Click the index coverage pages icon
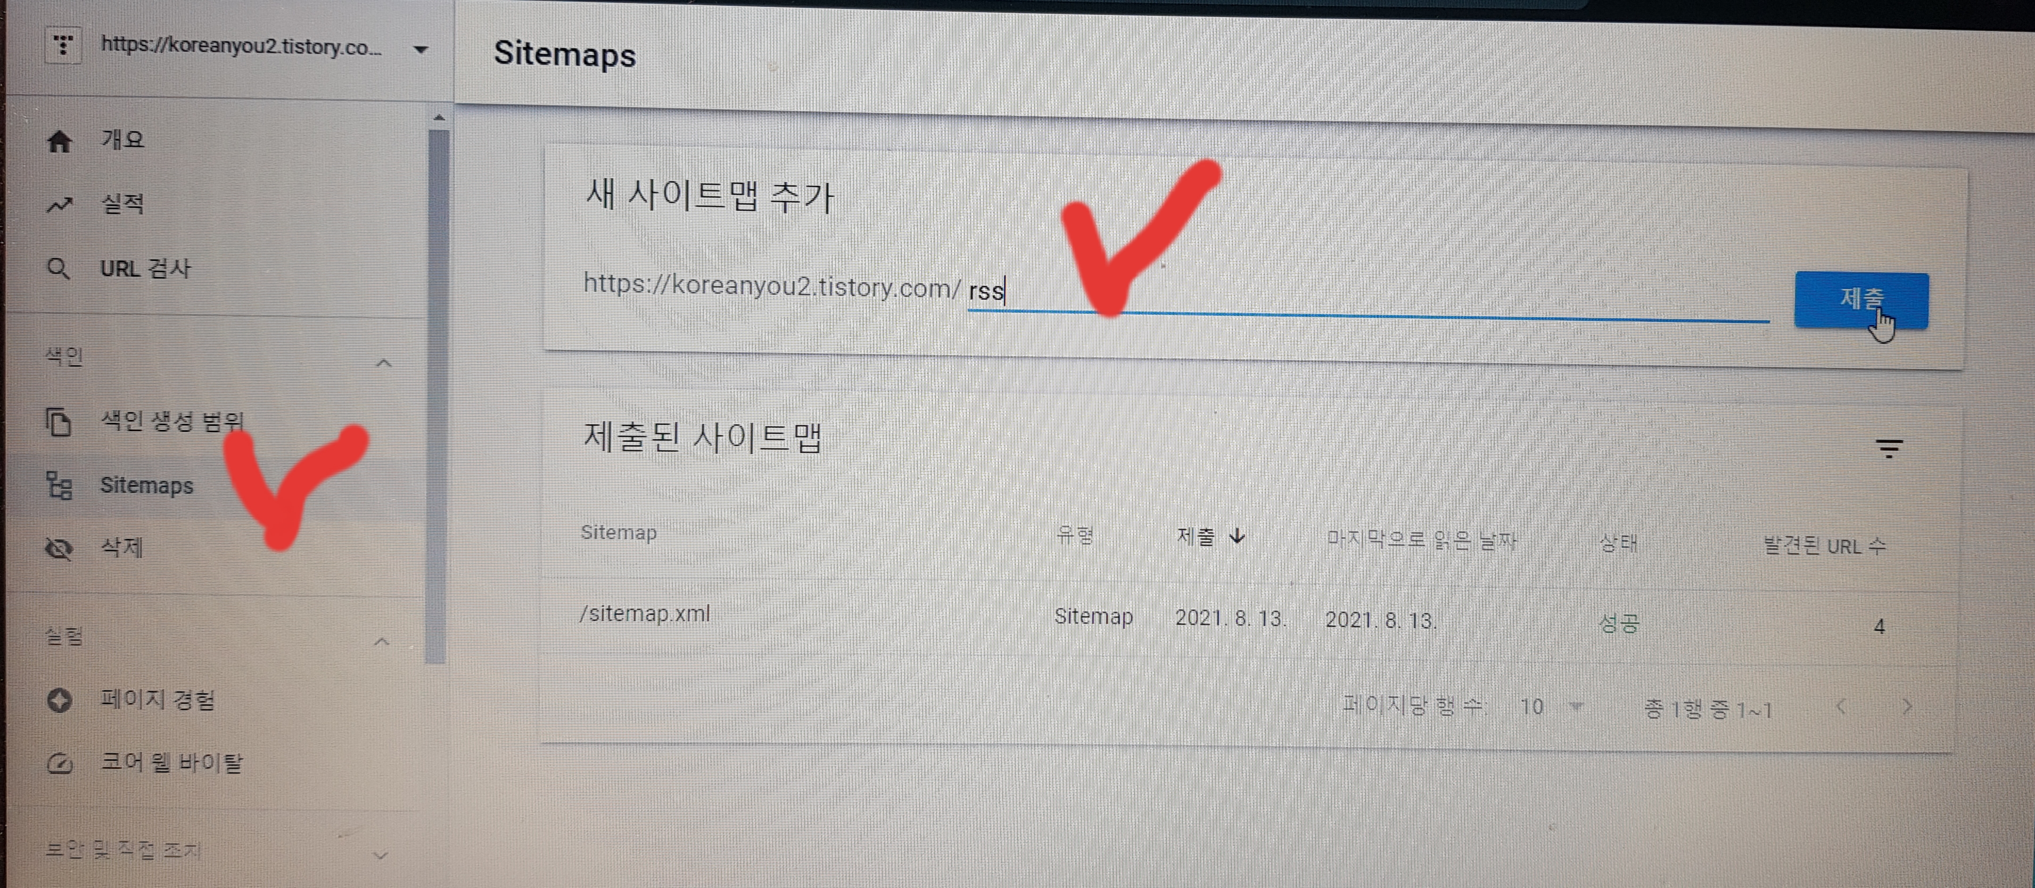Image resolution: width=2035 pixels, height=888 pixels. tap(59, 422)
